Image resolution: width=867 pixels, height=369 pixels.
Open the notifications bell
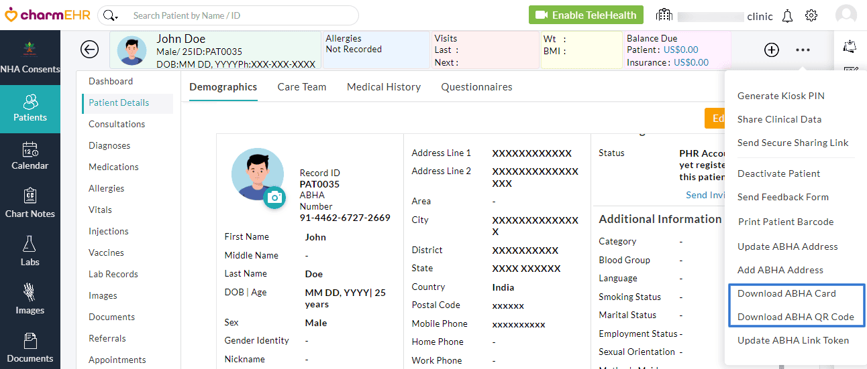tap(788, 16)
